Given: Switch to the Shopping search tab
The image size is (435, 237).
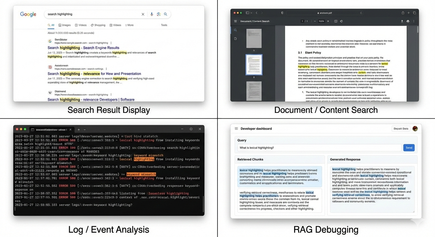Looking at the screenshot, I should tap(98, 25).
